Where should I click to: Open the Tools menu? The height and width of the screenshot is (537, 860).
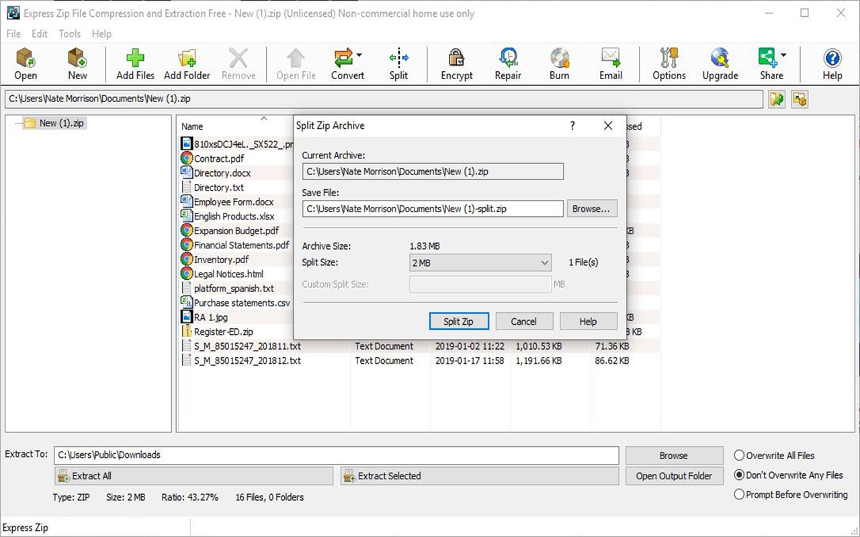(69, 34)
